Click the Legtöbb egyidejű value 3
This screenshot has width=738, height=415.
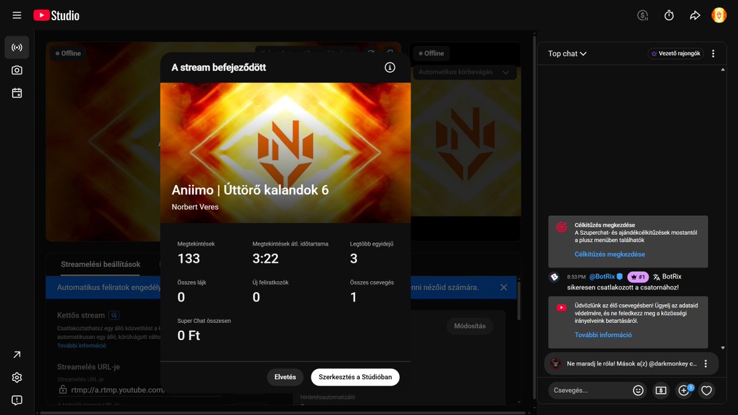tap(354, 259)
